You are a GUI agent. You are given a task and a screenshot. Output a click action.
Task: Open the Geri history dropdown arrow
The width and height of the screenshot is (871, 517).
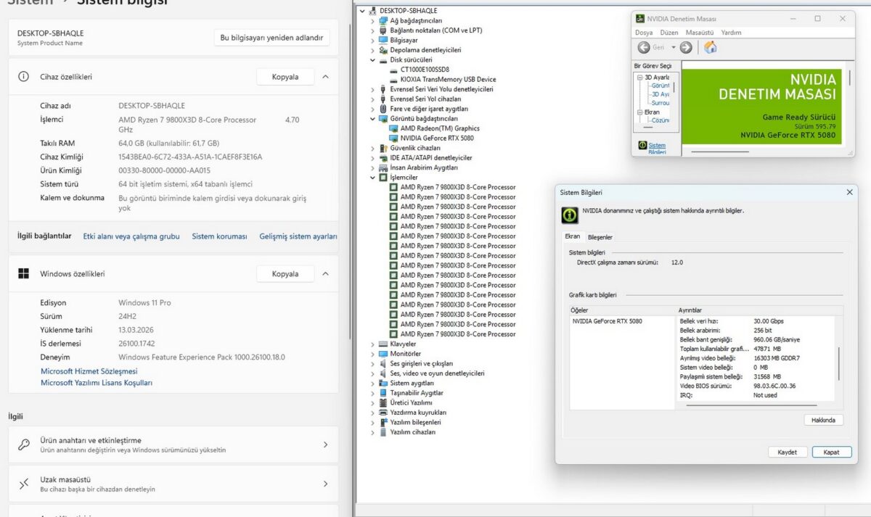pos(673,47)
